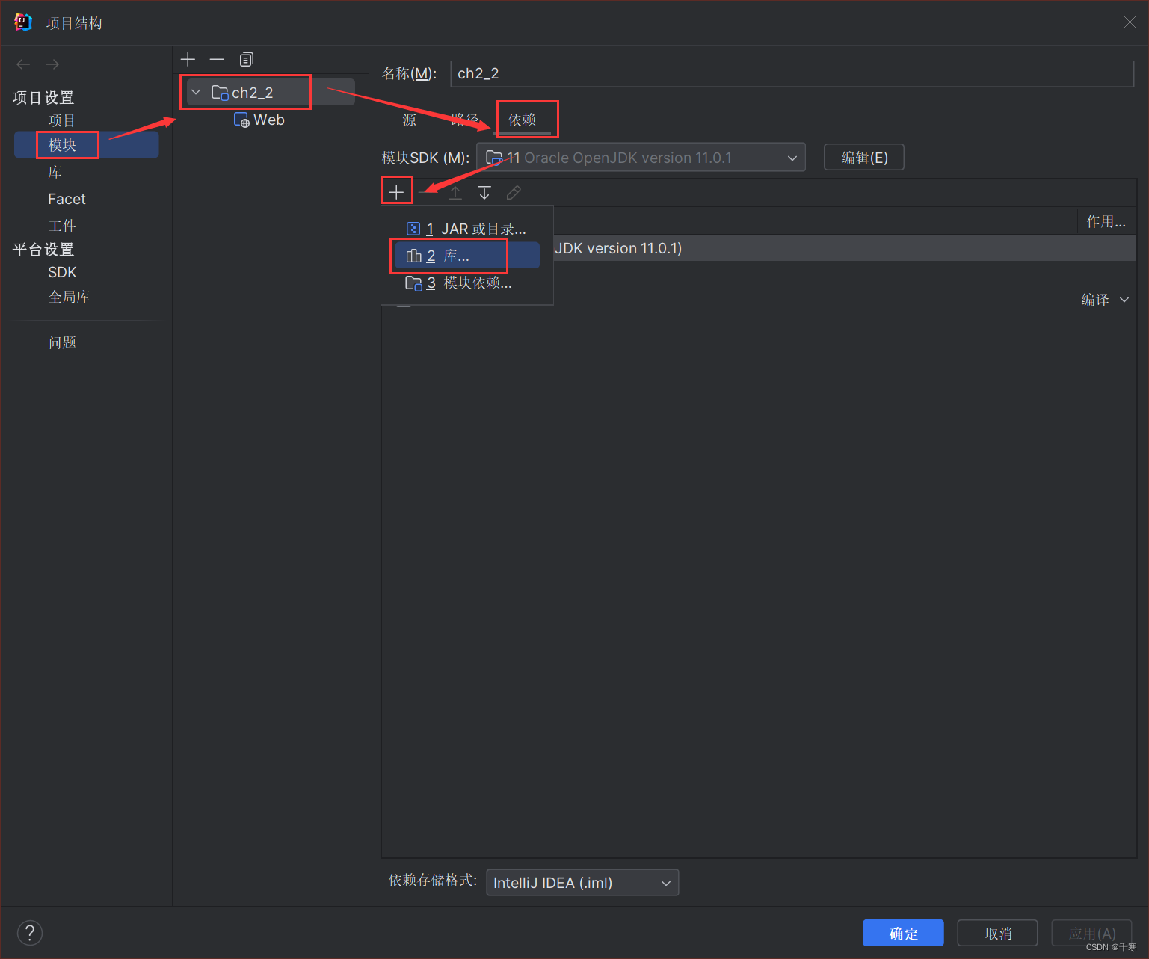Open the 编译 scope dropdown
Viewport: 1149px width, 959px height.
(x=1105, y=300)
